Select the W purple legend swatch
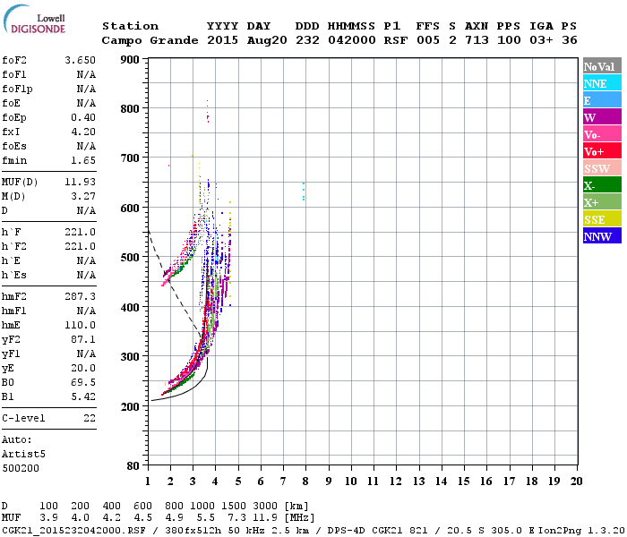Viewport: 627px width, 537px height. click(x=602, y=117)
